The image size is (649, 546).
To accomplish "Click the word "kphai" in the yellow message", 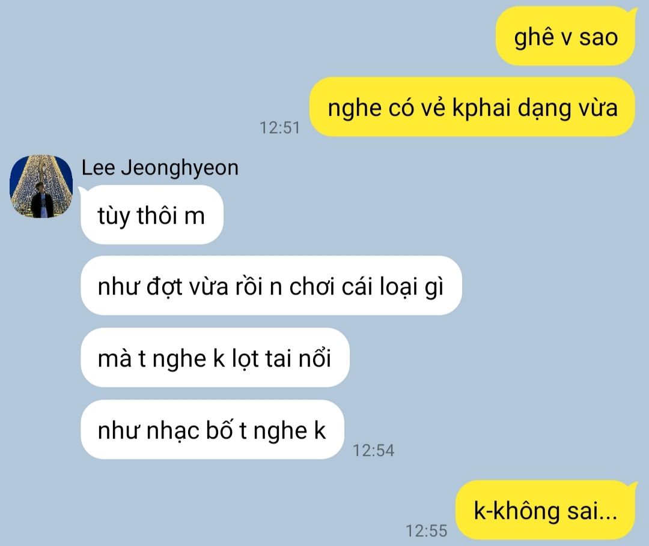I will [481, 108].
